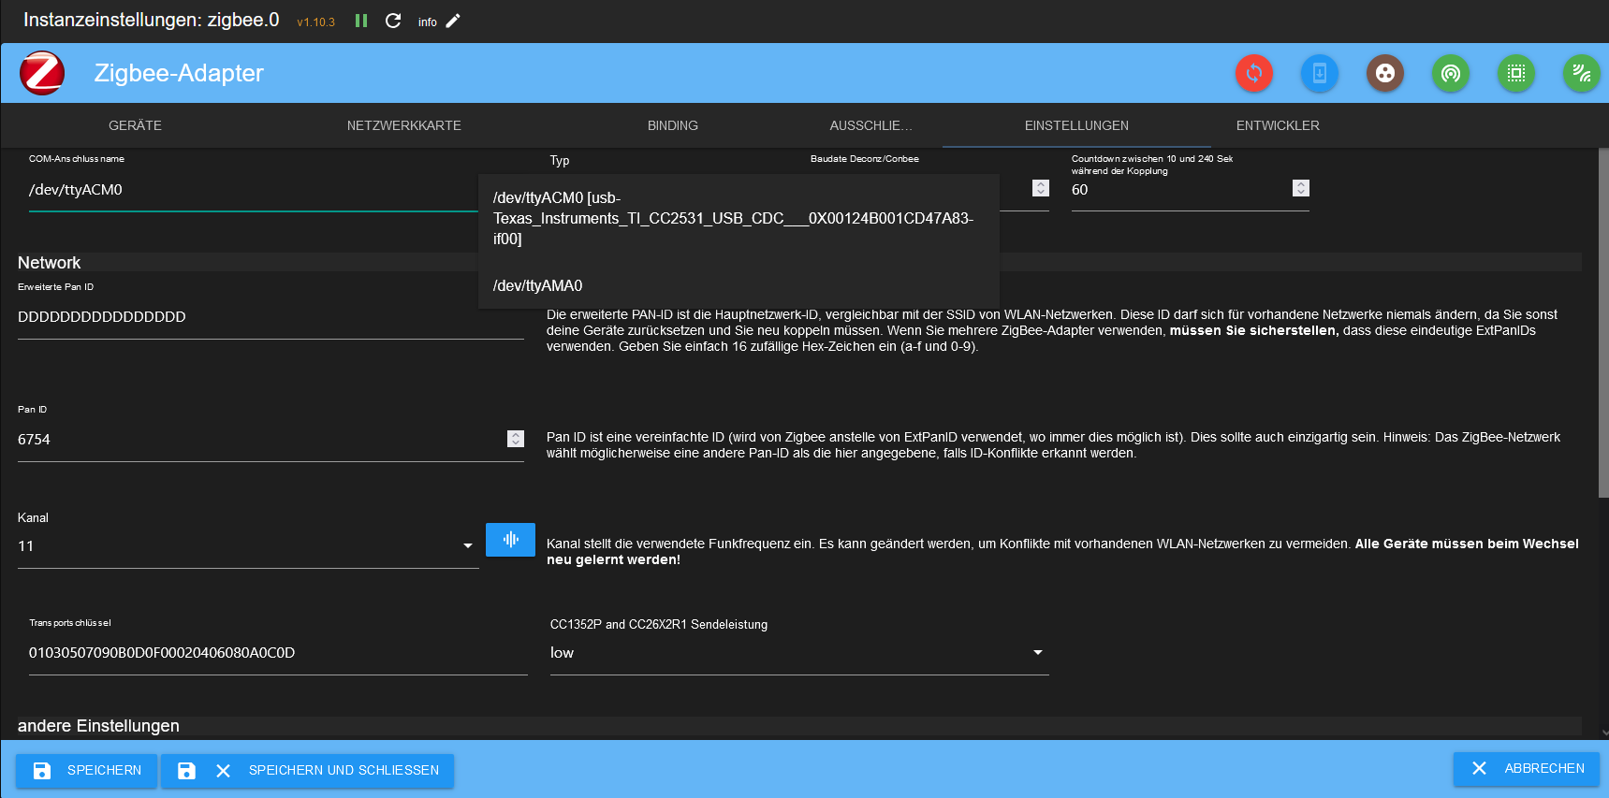Adjust Pan ID stepper arrows
Viewport: 1609px width, 798px height.
[516, 439]
